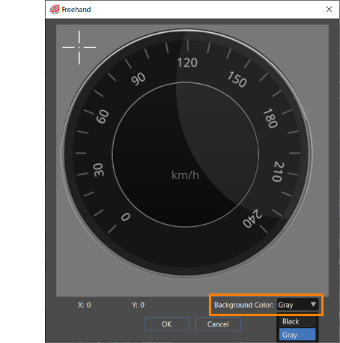The width and height of the screenshot is (340, 343).
Task: Click the Cancel button
Action: coord(218,324)
